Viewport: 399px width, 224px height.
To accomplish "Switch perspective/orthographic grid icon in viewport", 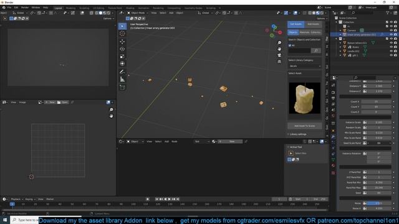I will coord(279,62).
